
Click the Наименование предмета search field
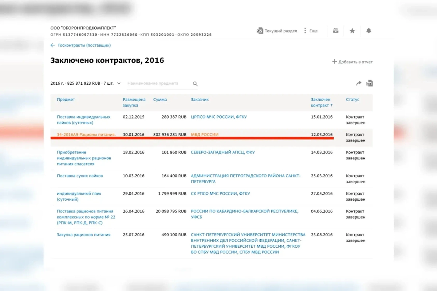pos(157,83)
